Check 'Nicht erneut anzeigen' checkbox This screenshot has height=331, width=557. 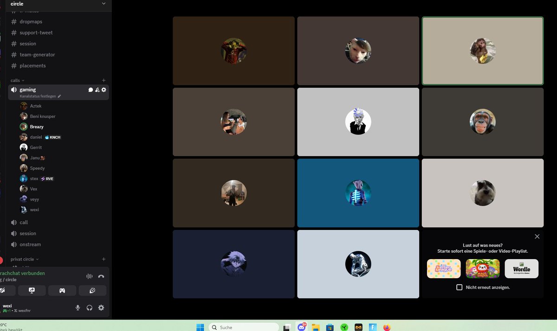click(460, 287)
